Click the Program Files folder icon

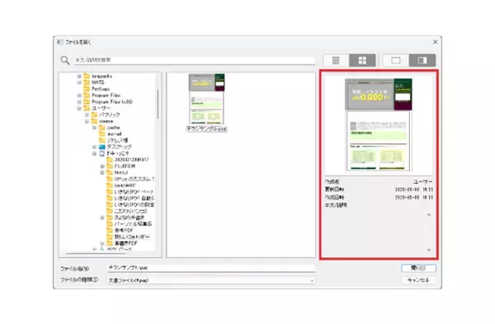click(x=87, y=96)
